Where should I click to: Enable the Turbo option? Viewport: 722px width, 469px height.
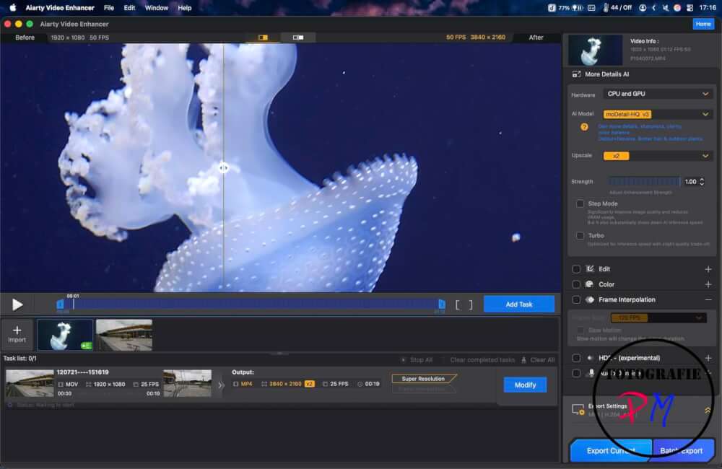click(x=580, y=235)
